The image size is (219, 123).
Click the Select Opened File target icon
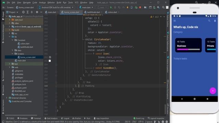point(23,12)
